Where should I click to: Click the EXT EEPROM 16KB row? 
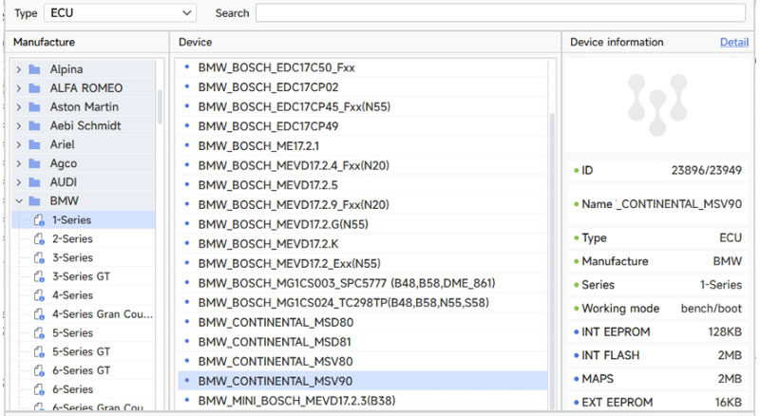[658, 403]
